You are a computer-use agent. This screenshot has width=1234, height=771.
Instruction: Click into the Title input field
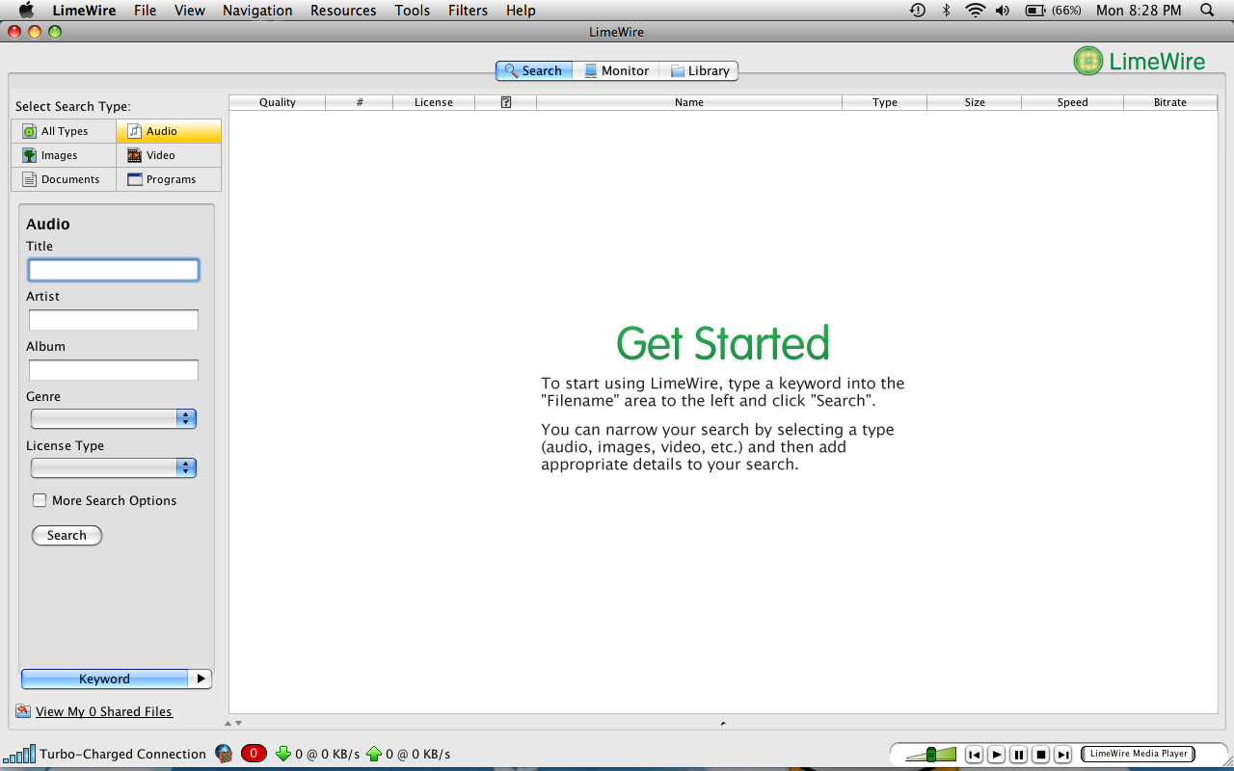[x=114, y=270]
